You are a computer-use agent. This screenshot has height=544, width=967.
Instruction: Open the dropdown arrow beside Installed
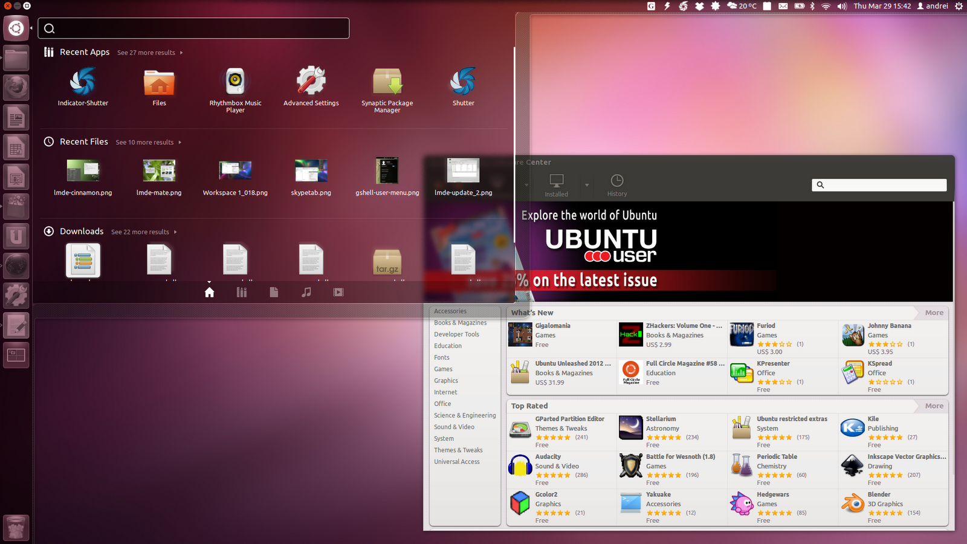point(586,184)
